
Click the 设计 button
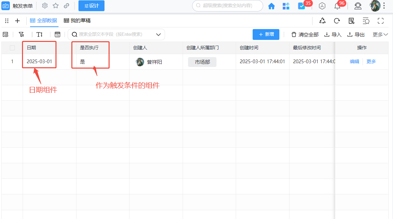pos(91,6)
